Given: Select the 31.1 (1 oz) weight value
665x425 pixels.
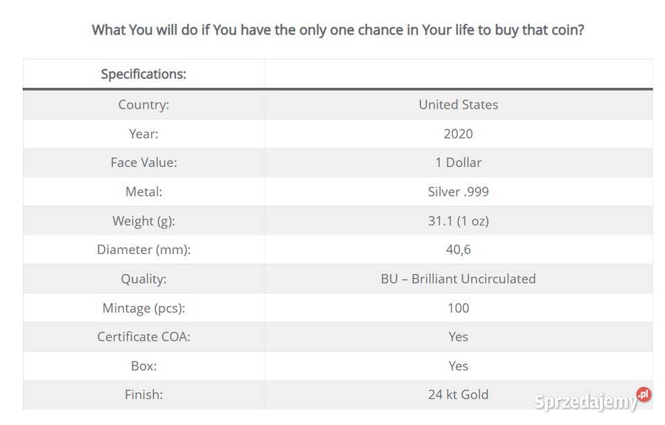Looking at the screenshot, I should pos(458,221).
